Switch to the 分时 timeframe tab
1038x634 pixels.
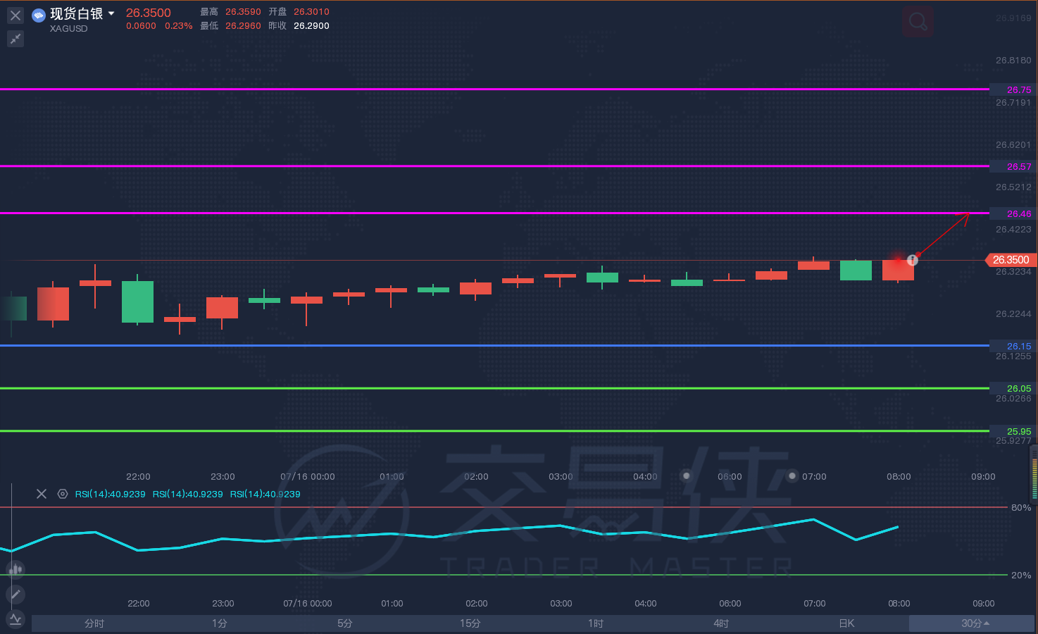click(94, 623)
